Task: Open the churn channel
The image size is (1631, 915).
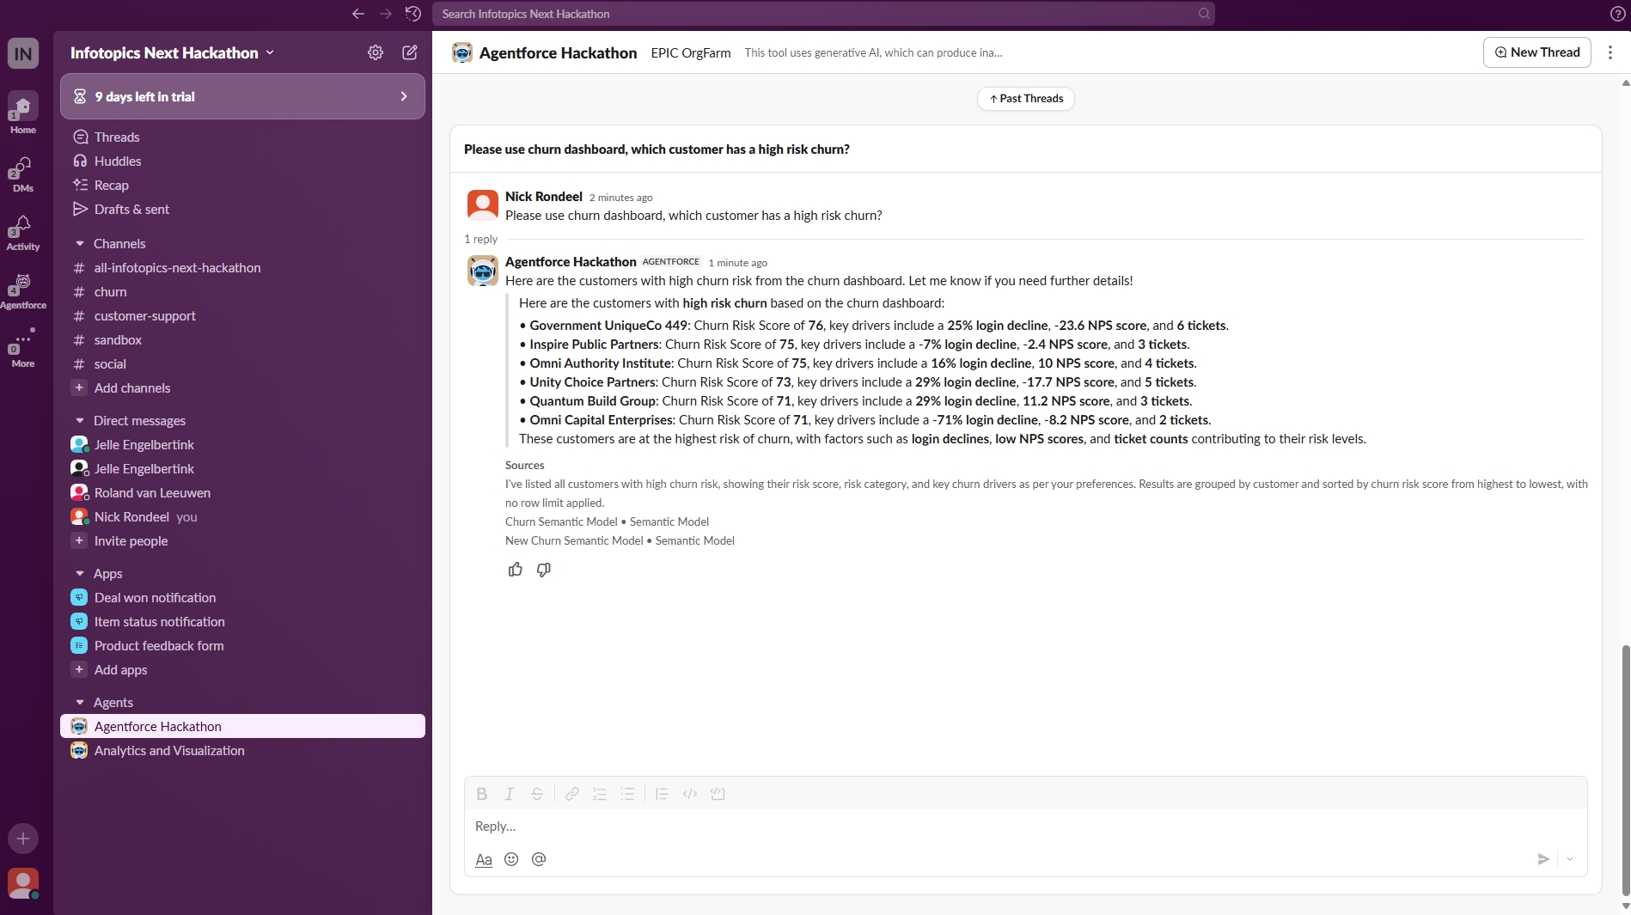Action: [242, 292]
